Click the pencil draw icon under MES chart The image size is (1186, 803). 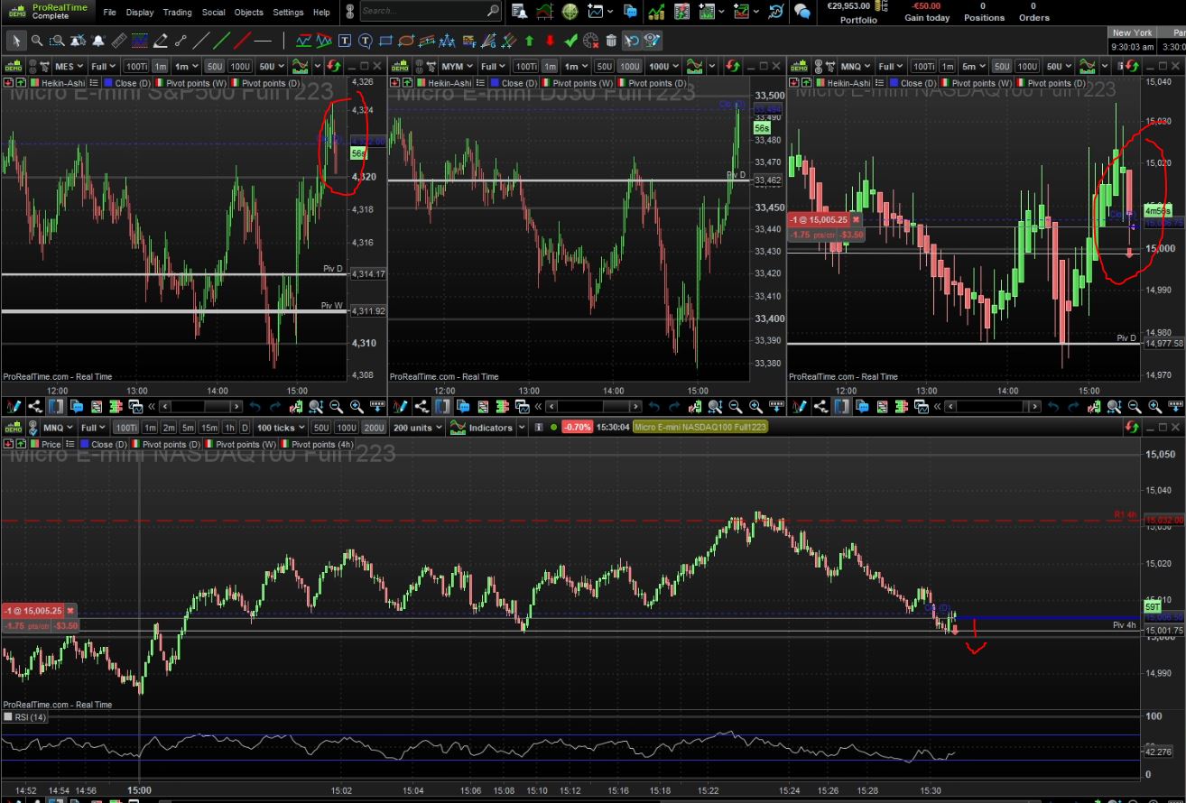[x=14, y=407]
